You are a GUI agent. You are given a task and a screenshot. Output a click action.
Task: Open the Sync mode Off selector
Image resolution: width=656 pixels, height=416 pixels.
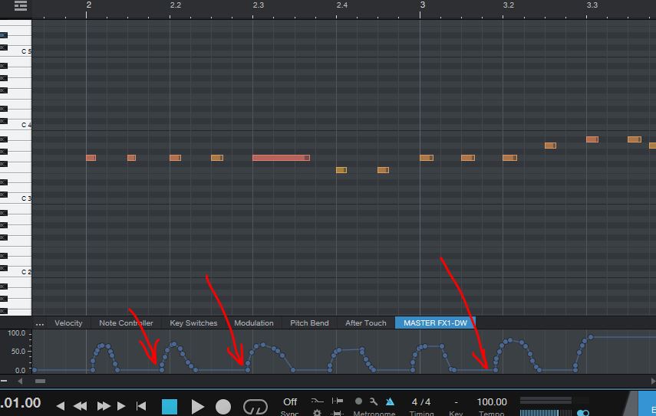[290, 401]
